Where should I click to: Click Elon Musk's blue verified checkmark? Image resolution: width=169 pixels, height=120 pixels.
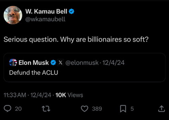point(53,63)
